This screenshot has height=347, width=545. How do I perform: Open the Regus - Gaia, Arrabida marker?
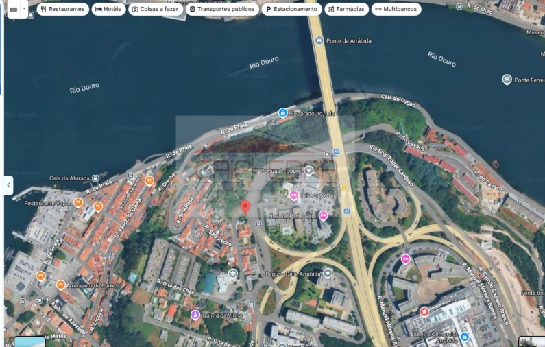click(327, 274)
